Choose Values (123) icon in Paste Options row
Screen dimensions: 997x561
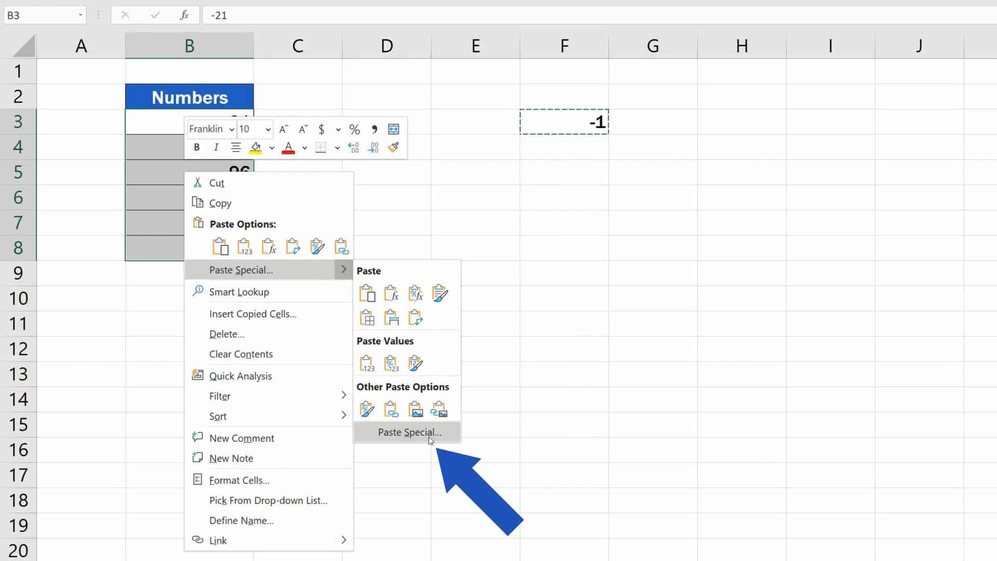coord(245,247)
